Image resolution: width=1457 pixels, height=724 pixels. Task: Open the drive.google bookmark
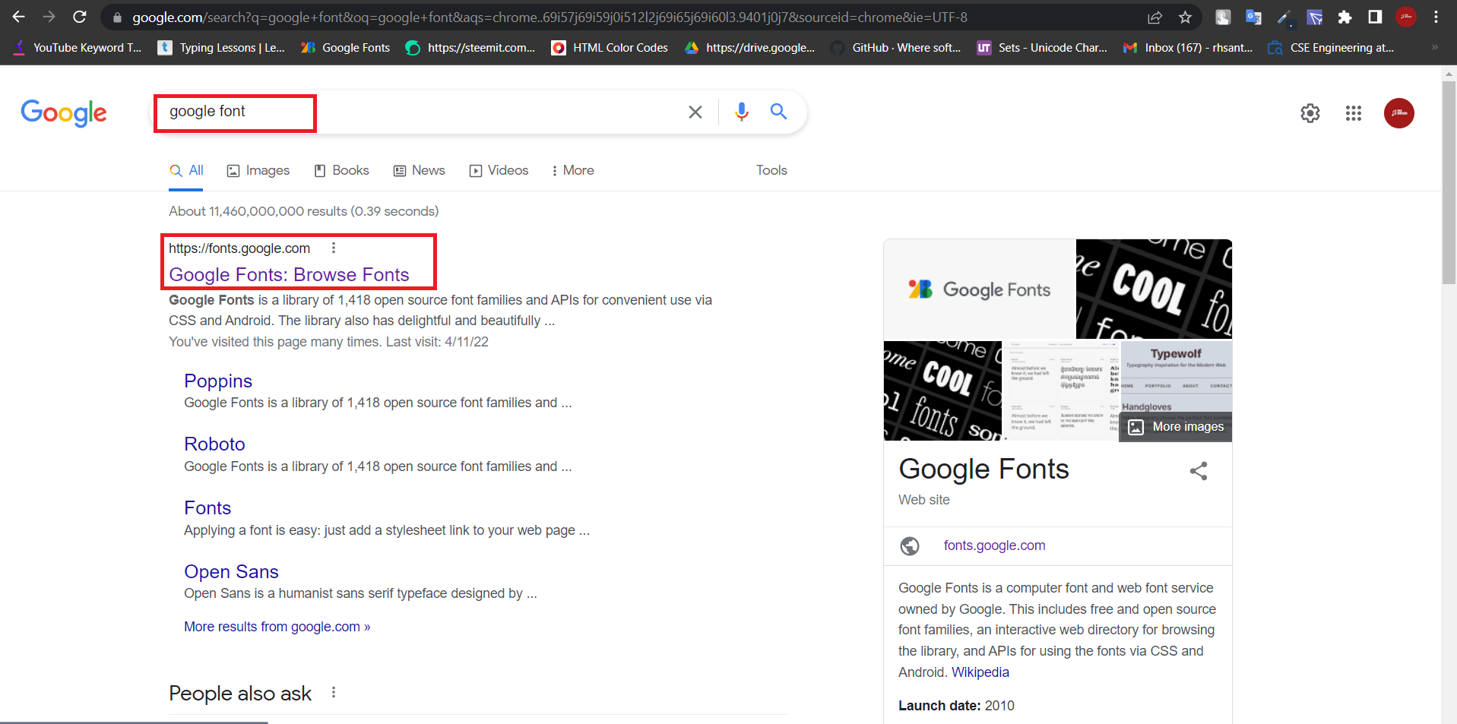tap(750, 48)
